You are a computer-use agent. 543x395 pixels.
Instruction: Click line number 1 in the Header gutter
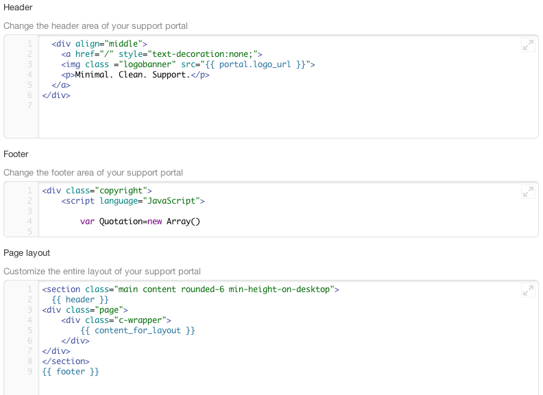click(29, 44)
